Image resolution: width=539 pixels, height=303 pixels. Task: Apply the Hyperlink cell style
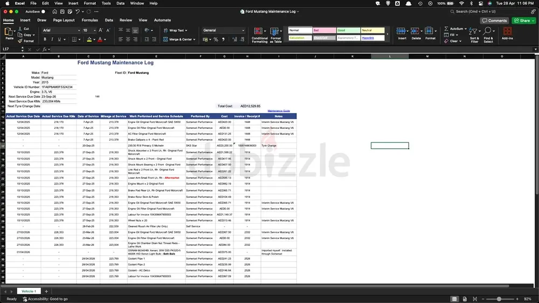[372, 38]
